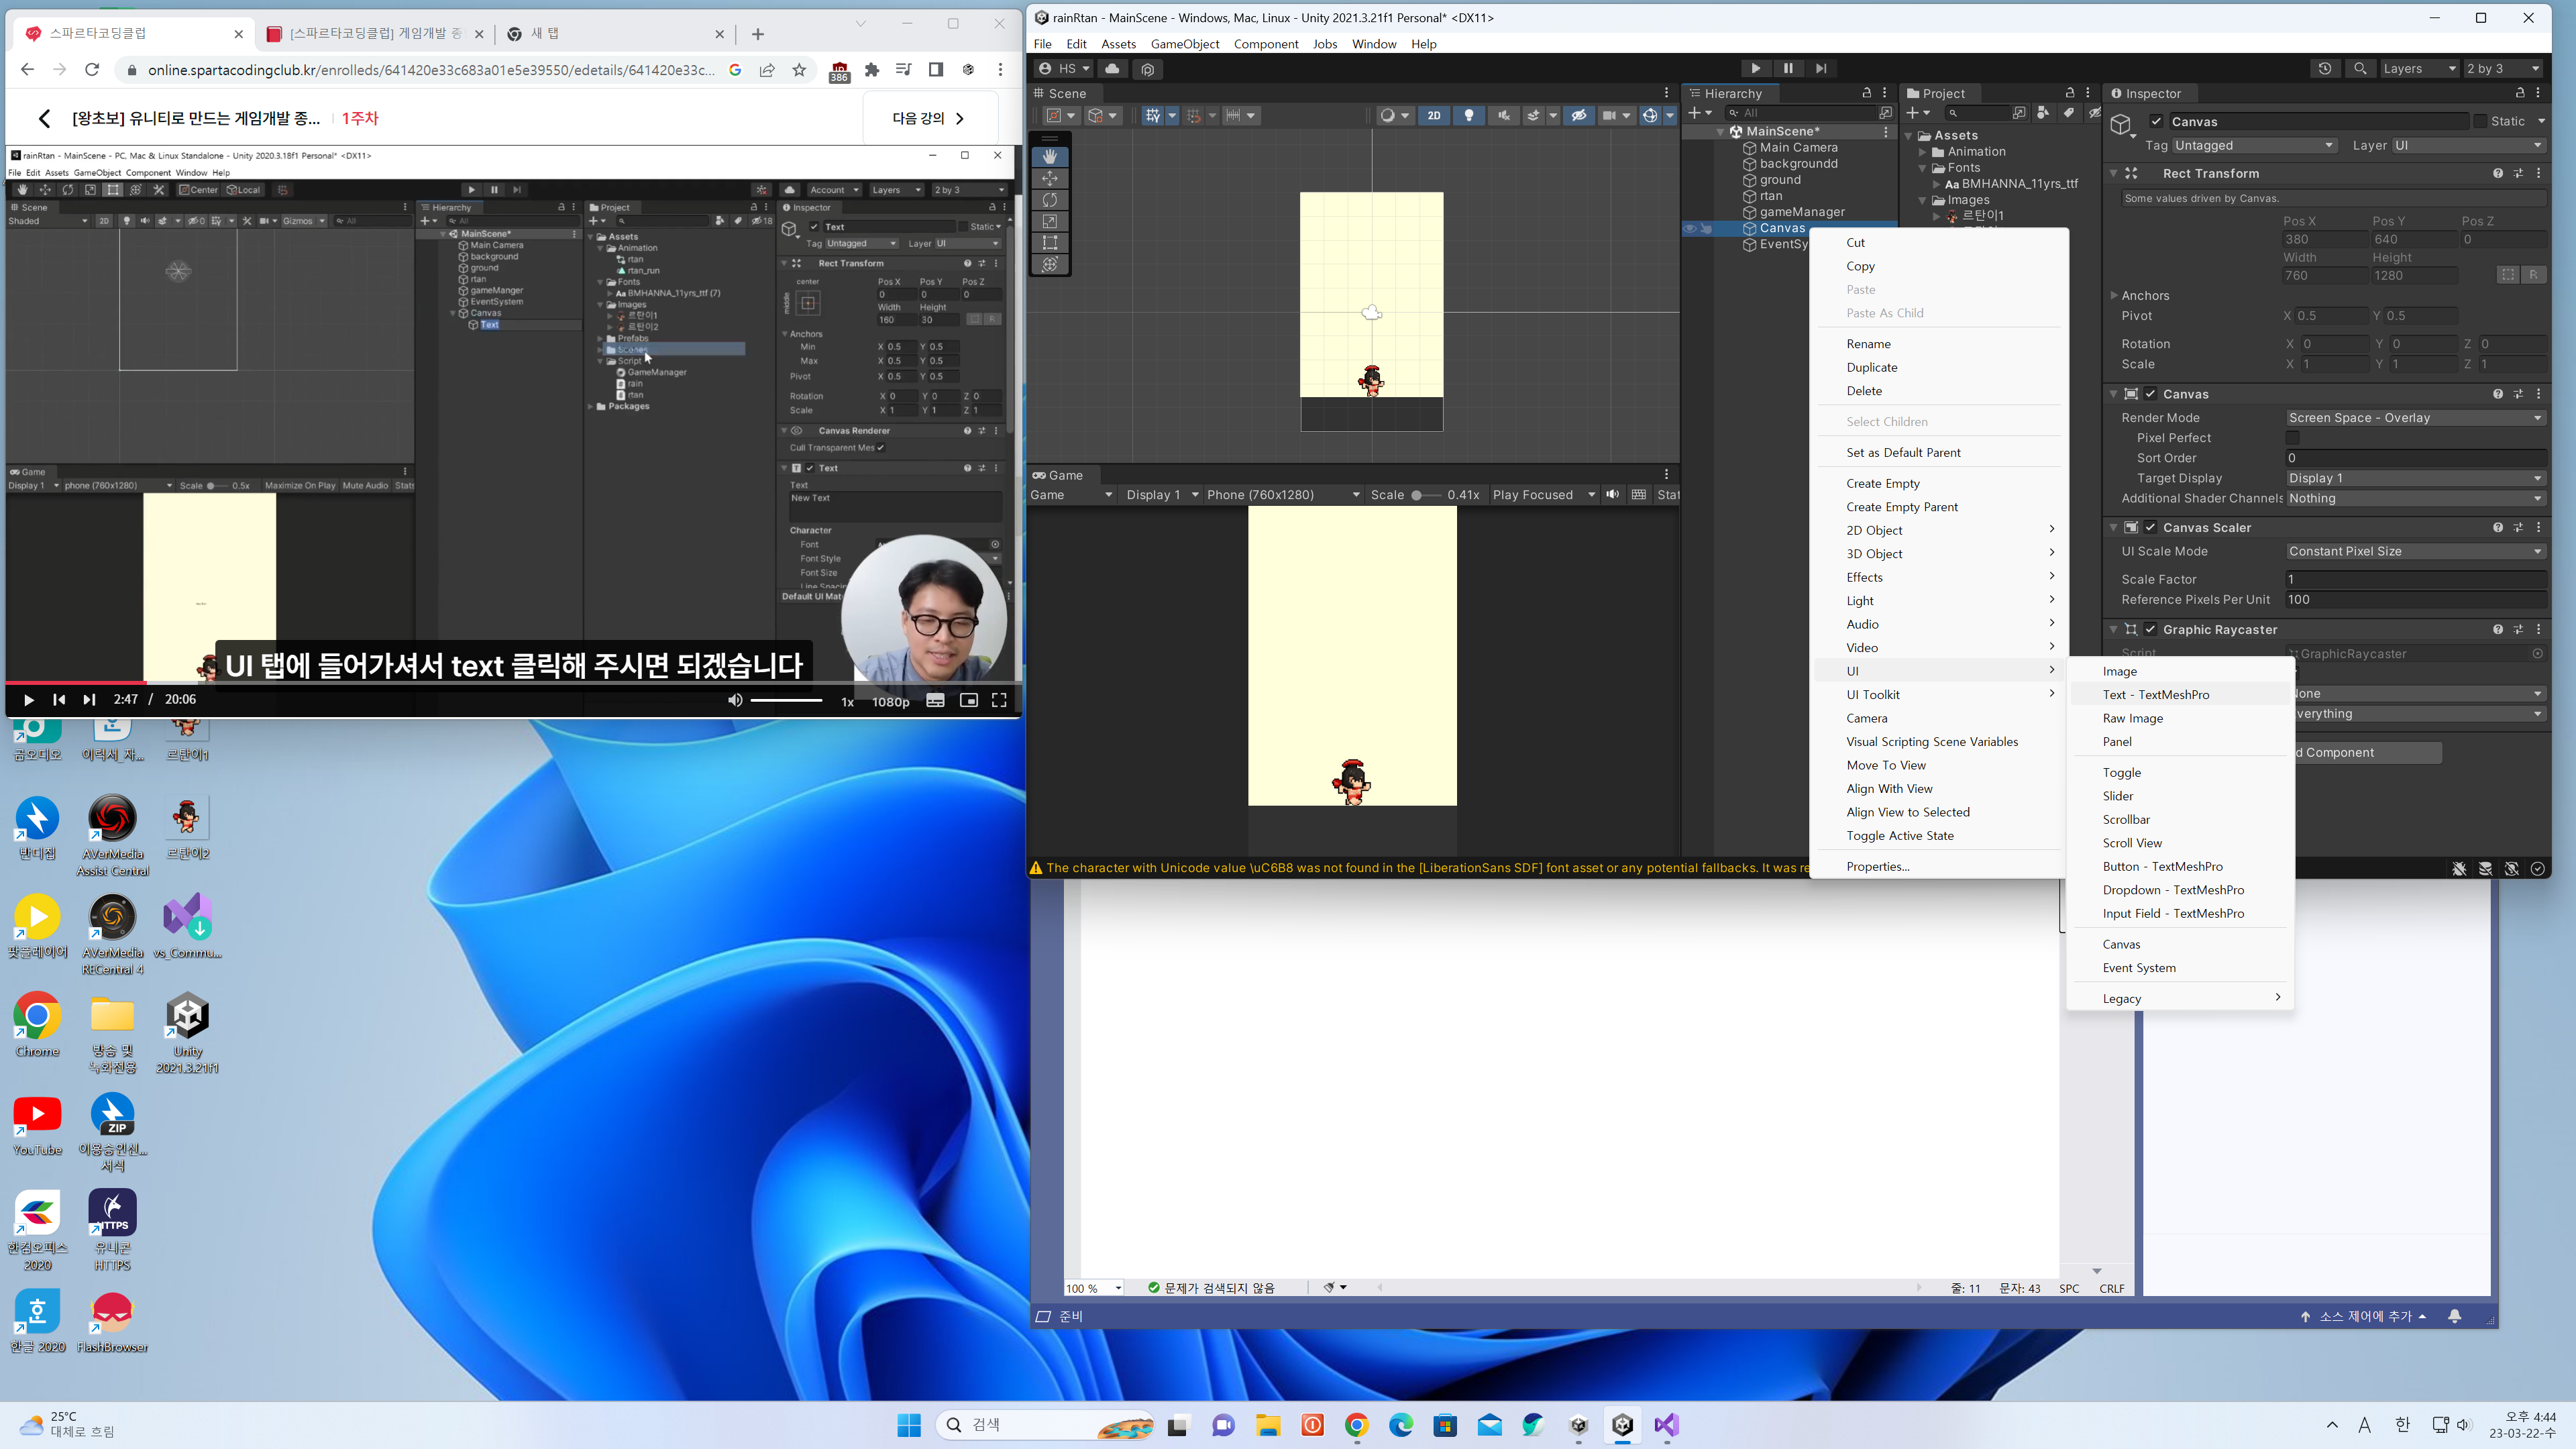
Task: Click the Unity Step button in toolbar
Action: click(1821, 69)
